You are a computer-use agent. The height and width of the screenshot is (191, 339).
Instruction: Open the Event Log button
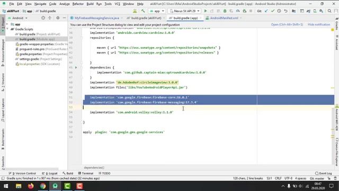click(324, 173)
